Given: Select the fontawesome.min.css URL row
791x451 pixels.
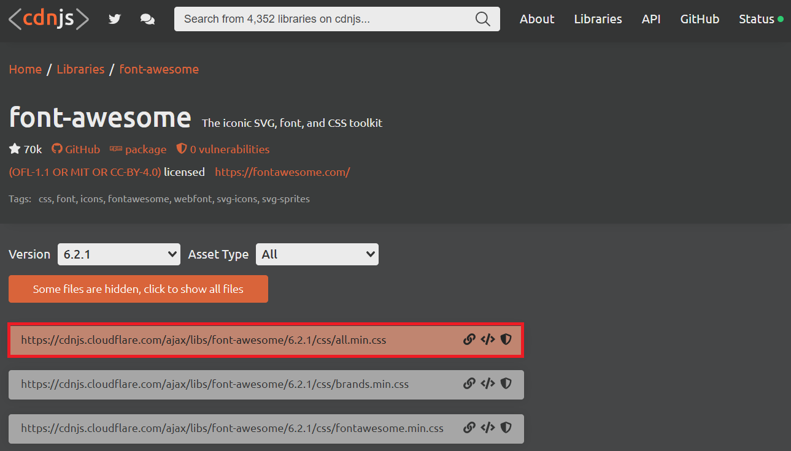Looking at the screenshot, I should pos(266,428).
